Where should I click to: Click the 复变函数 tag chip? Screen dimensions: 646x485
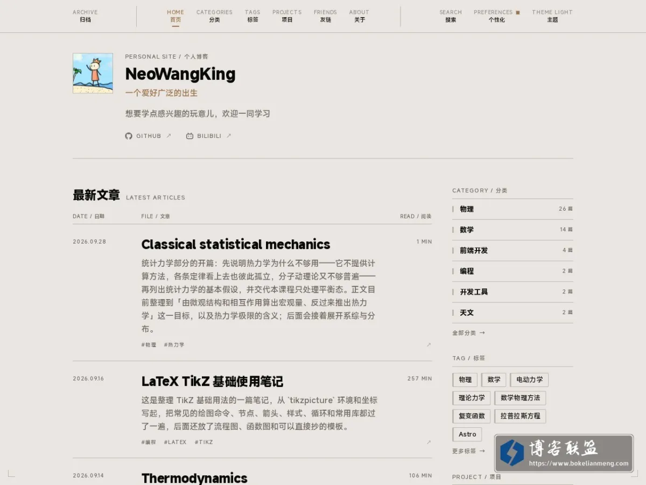[472, 417]
